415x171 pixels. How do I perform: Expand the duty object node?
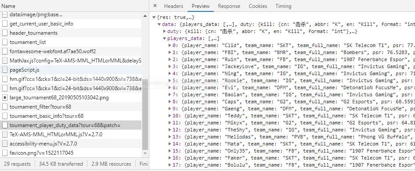click(x=165, y=32)
